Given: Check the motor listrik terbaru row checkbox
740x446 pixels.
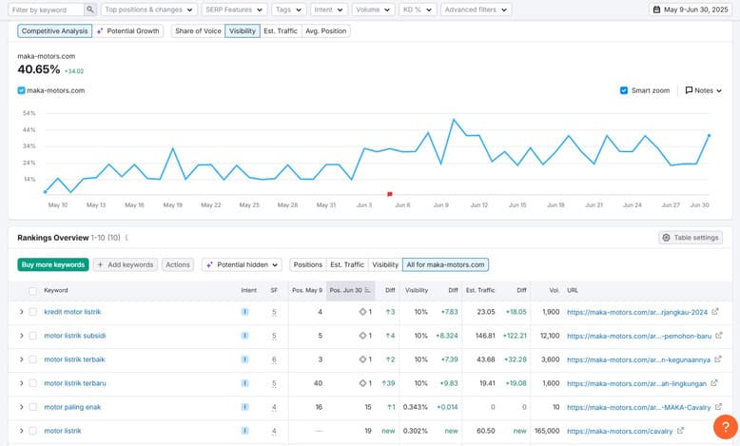Looking at the screenshot, I should tap(32, 383).
